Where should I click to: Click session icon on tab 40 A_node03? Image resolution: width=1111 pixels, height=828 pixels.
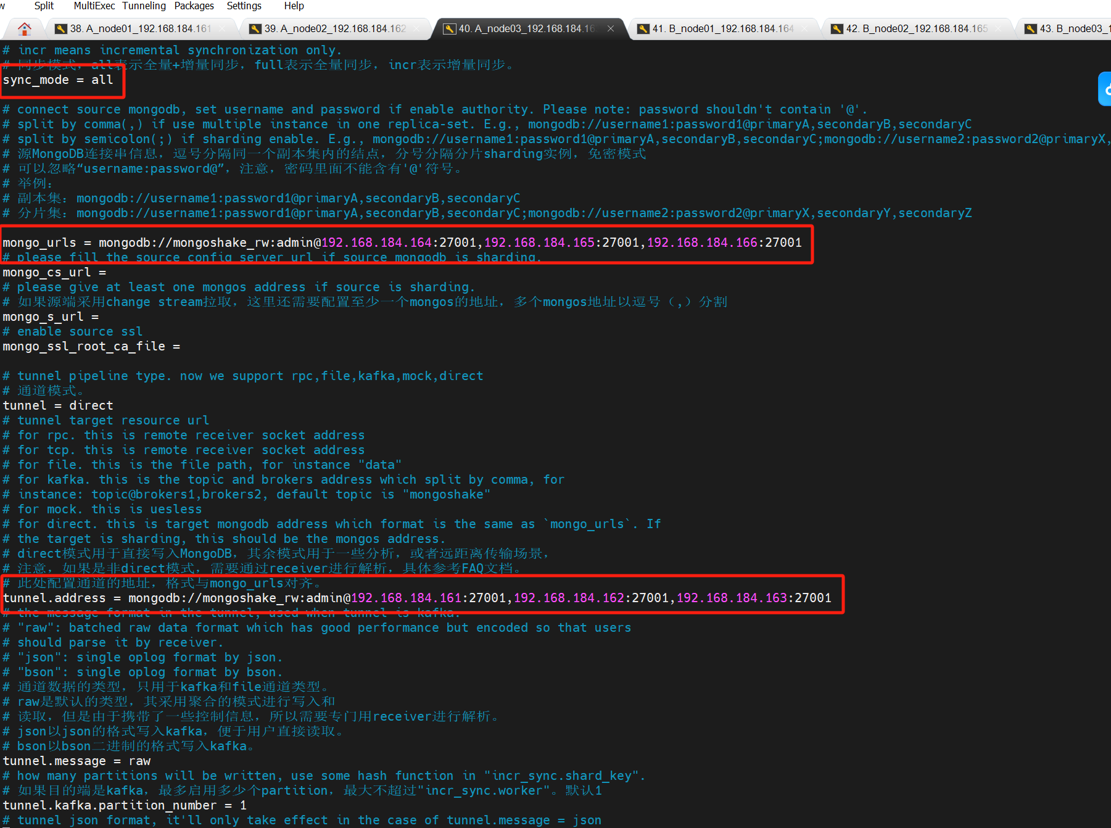tap(450, 29)
